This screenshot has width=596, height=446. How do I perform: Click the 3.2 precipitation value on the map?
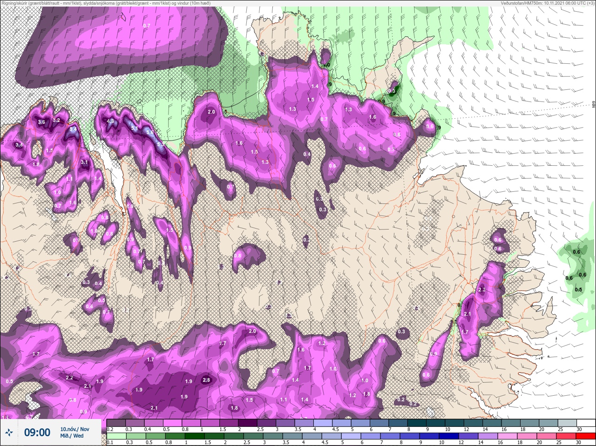(x=57, y=120)
